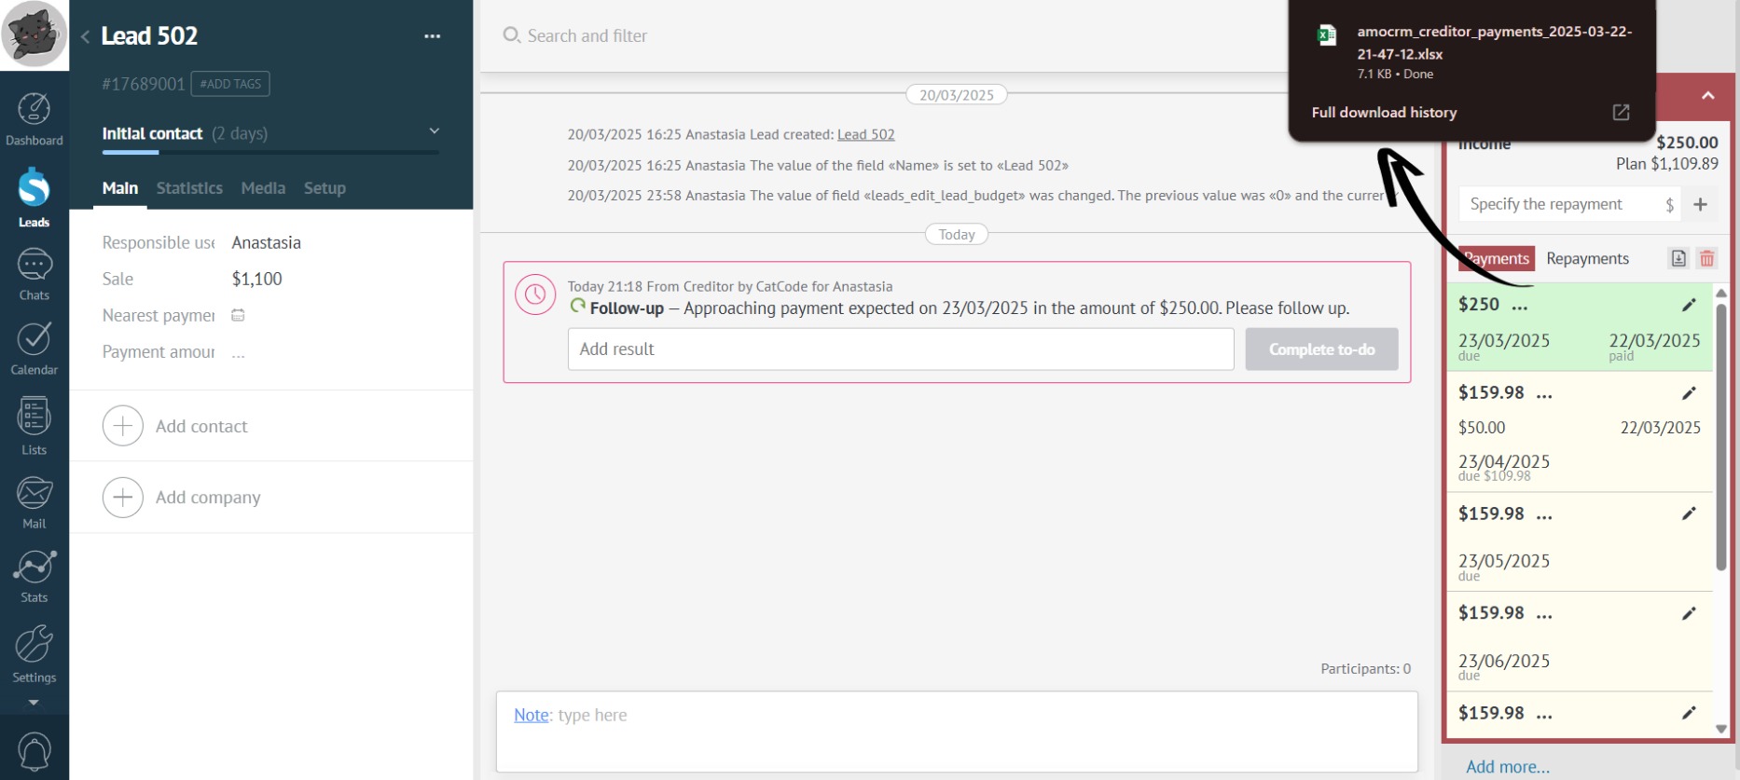Edit the $250 payment with pencil icon
Screen dimensions: 1740x780
click(1689, 306)
